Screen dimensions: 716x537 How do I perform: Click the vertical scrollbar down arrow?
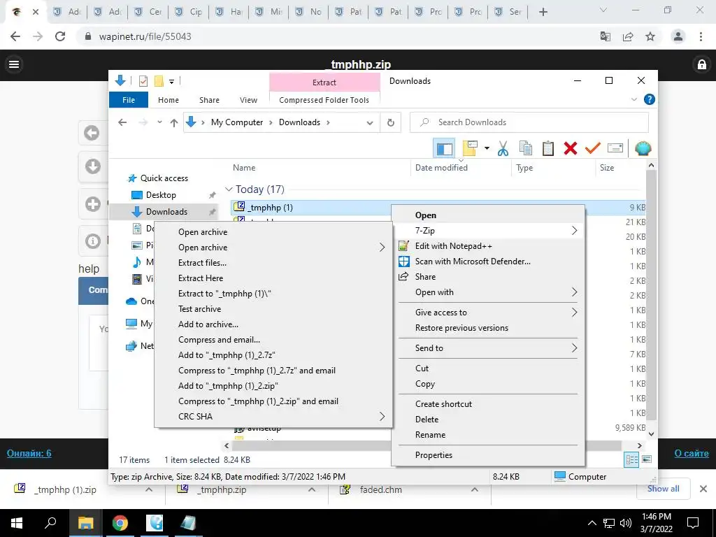652,434
